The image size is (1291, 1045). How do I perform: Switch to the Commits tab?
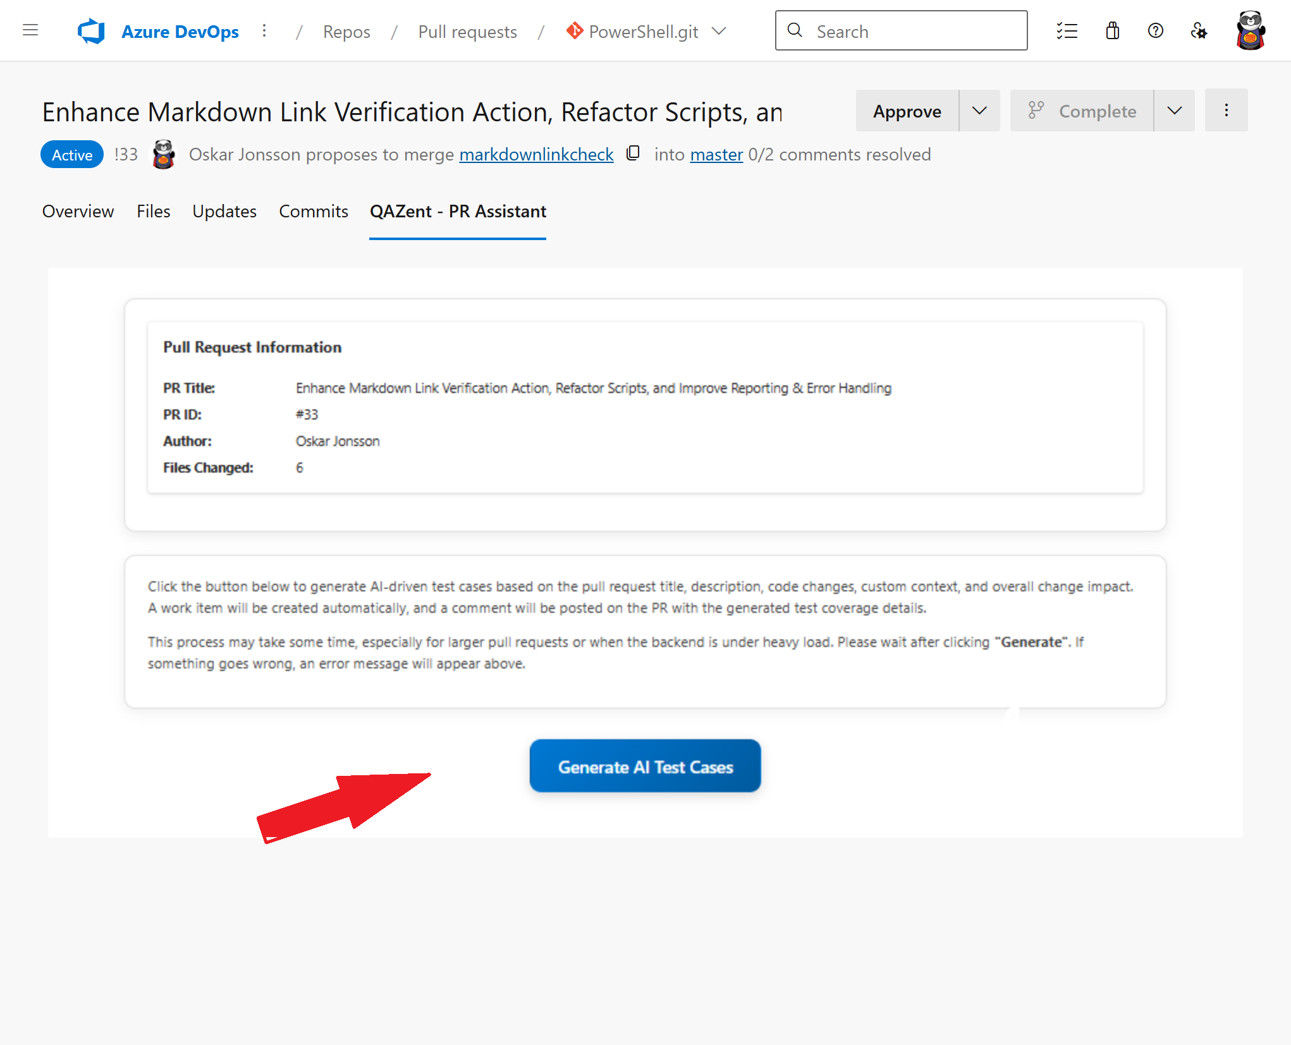pos(313,212)
